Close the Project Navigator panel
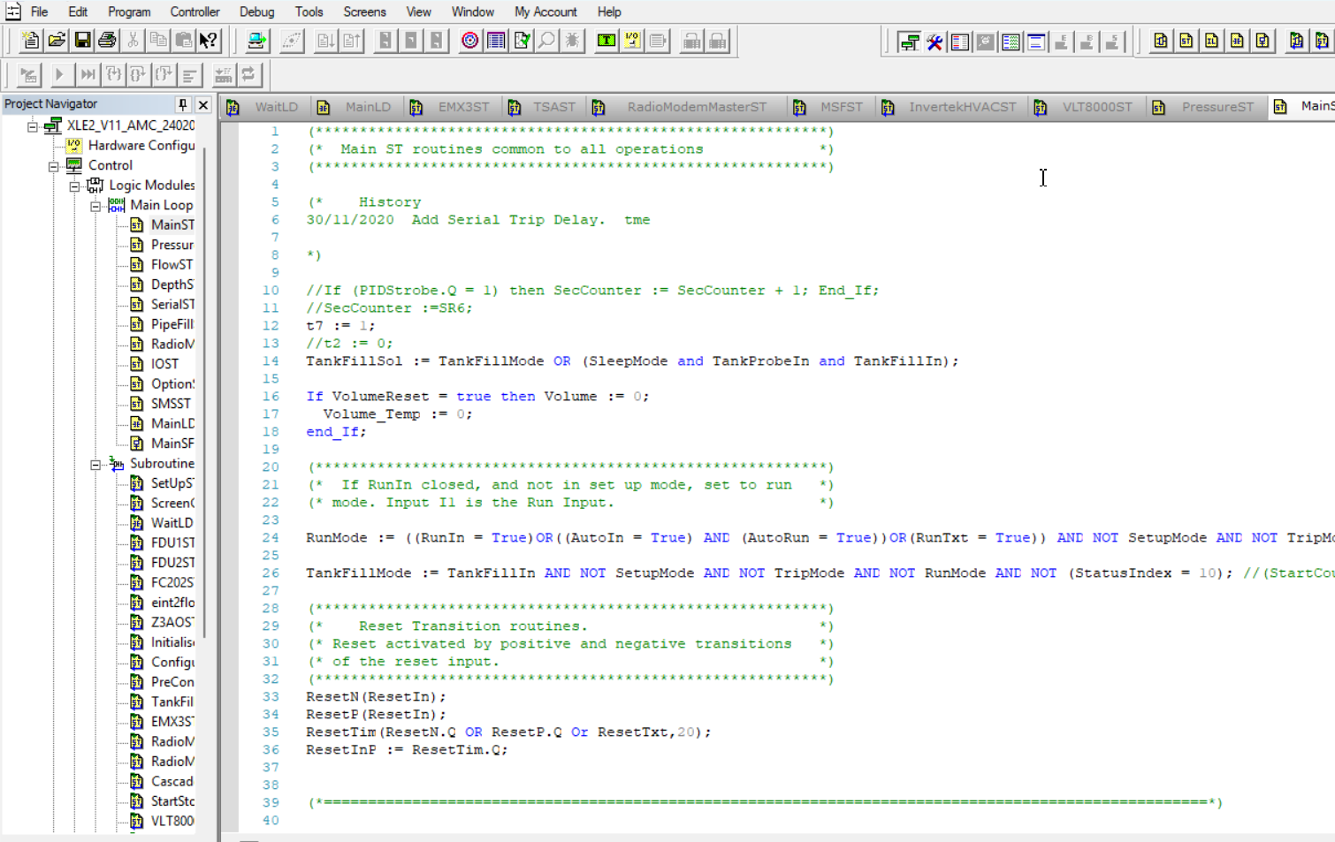Image resolution: width=1335 pixels, height=842 pixels. (203, 104)
